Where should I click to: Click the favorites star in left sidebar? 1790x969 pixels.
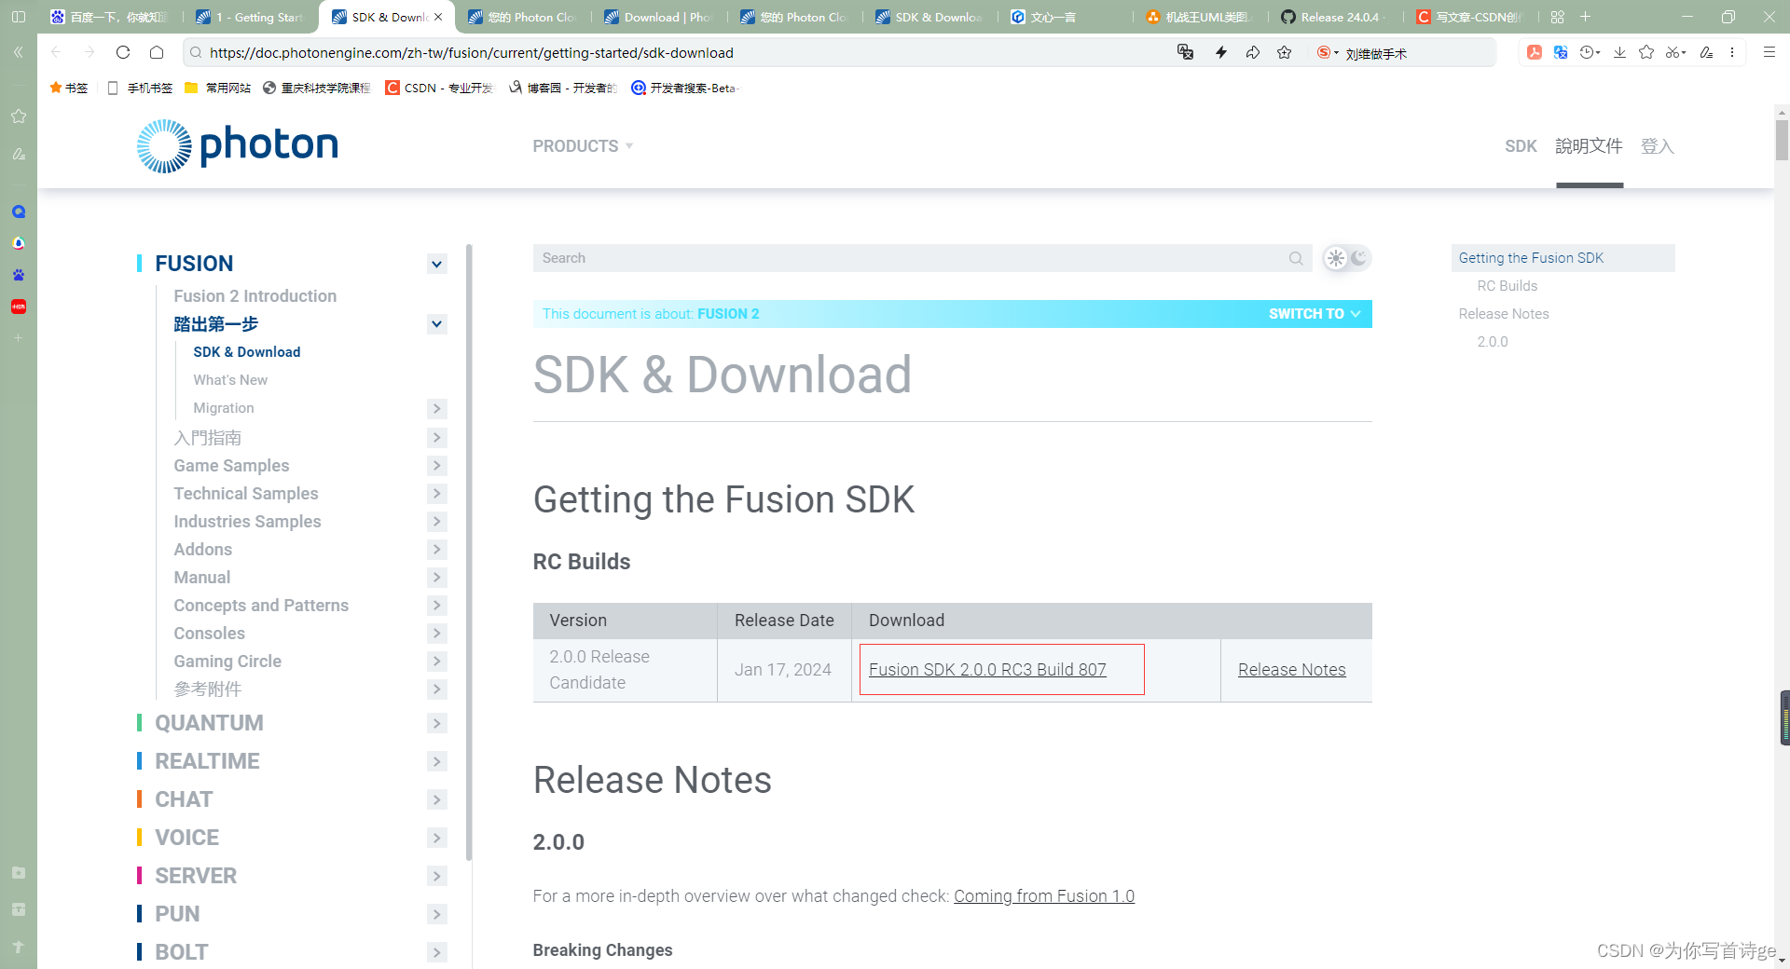coord(18,116)
